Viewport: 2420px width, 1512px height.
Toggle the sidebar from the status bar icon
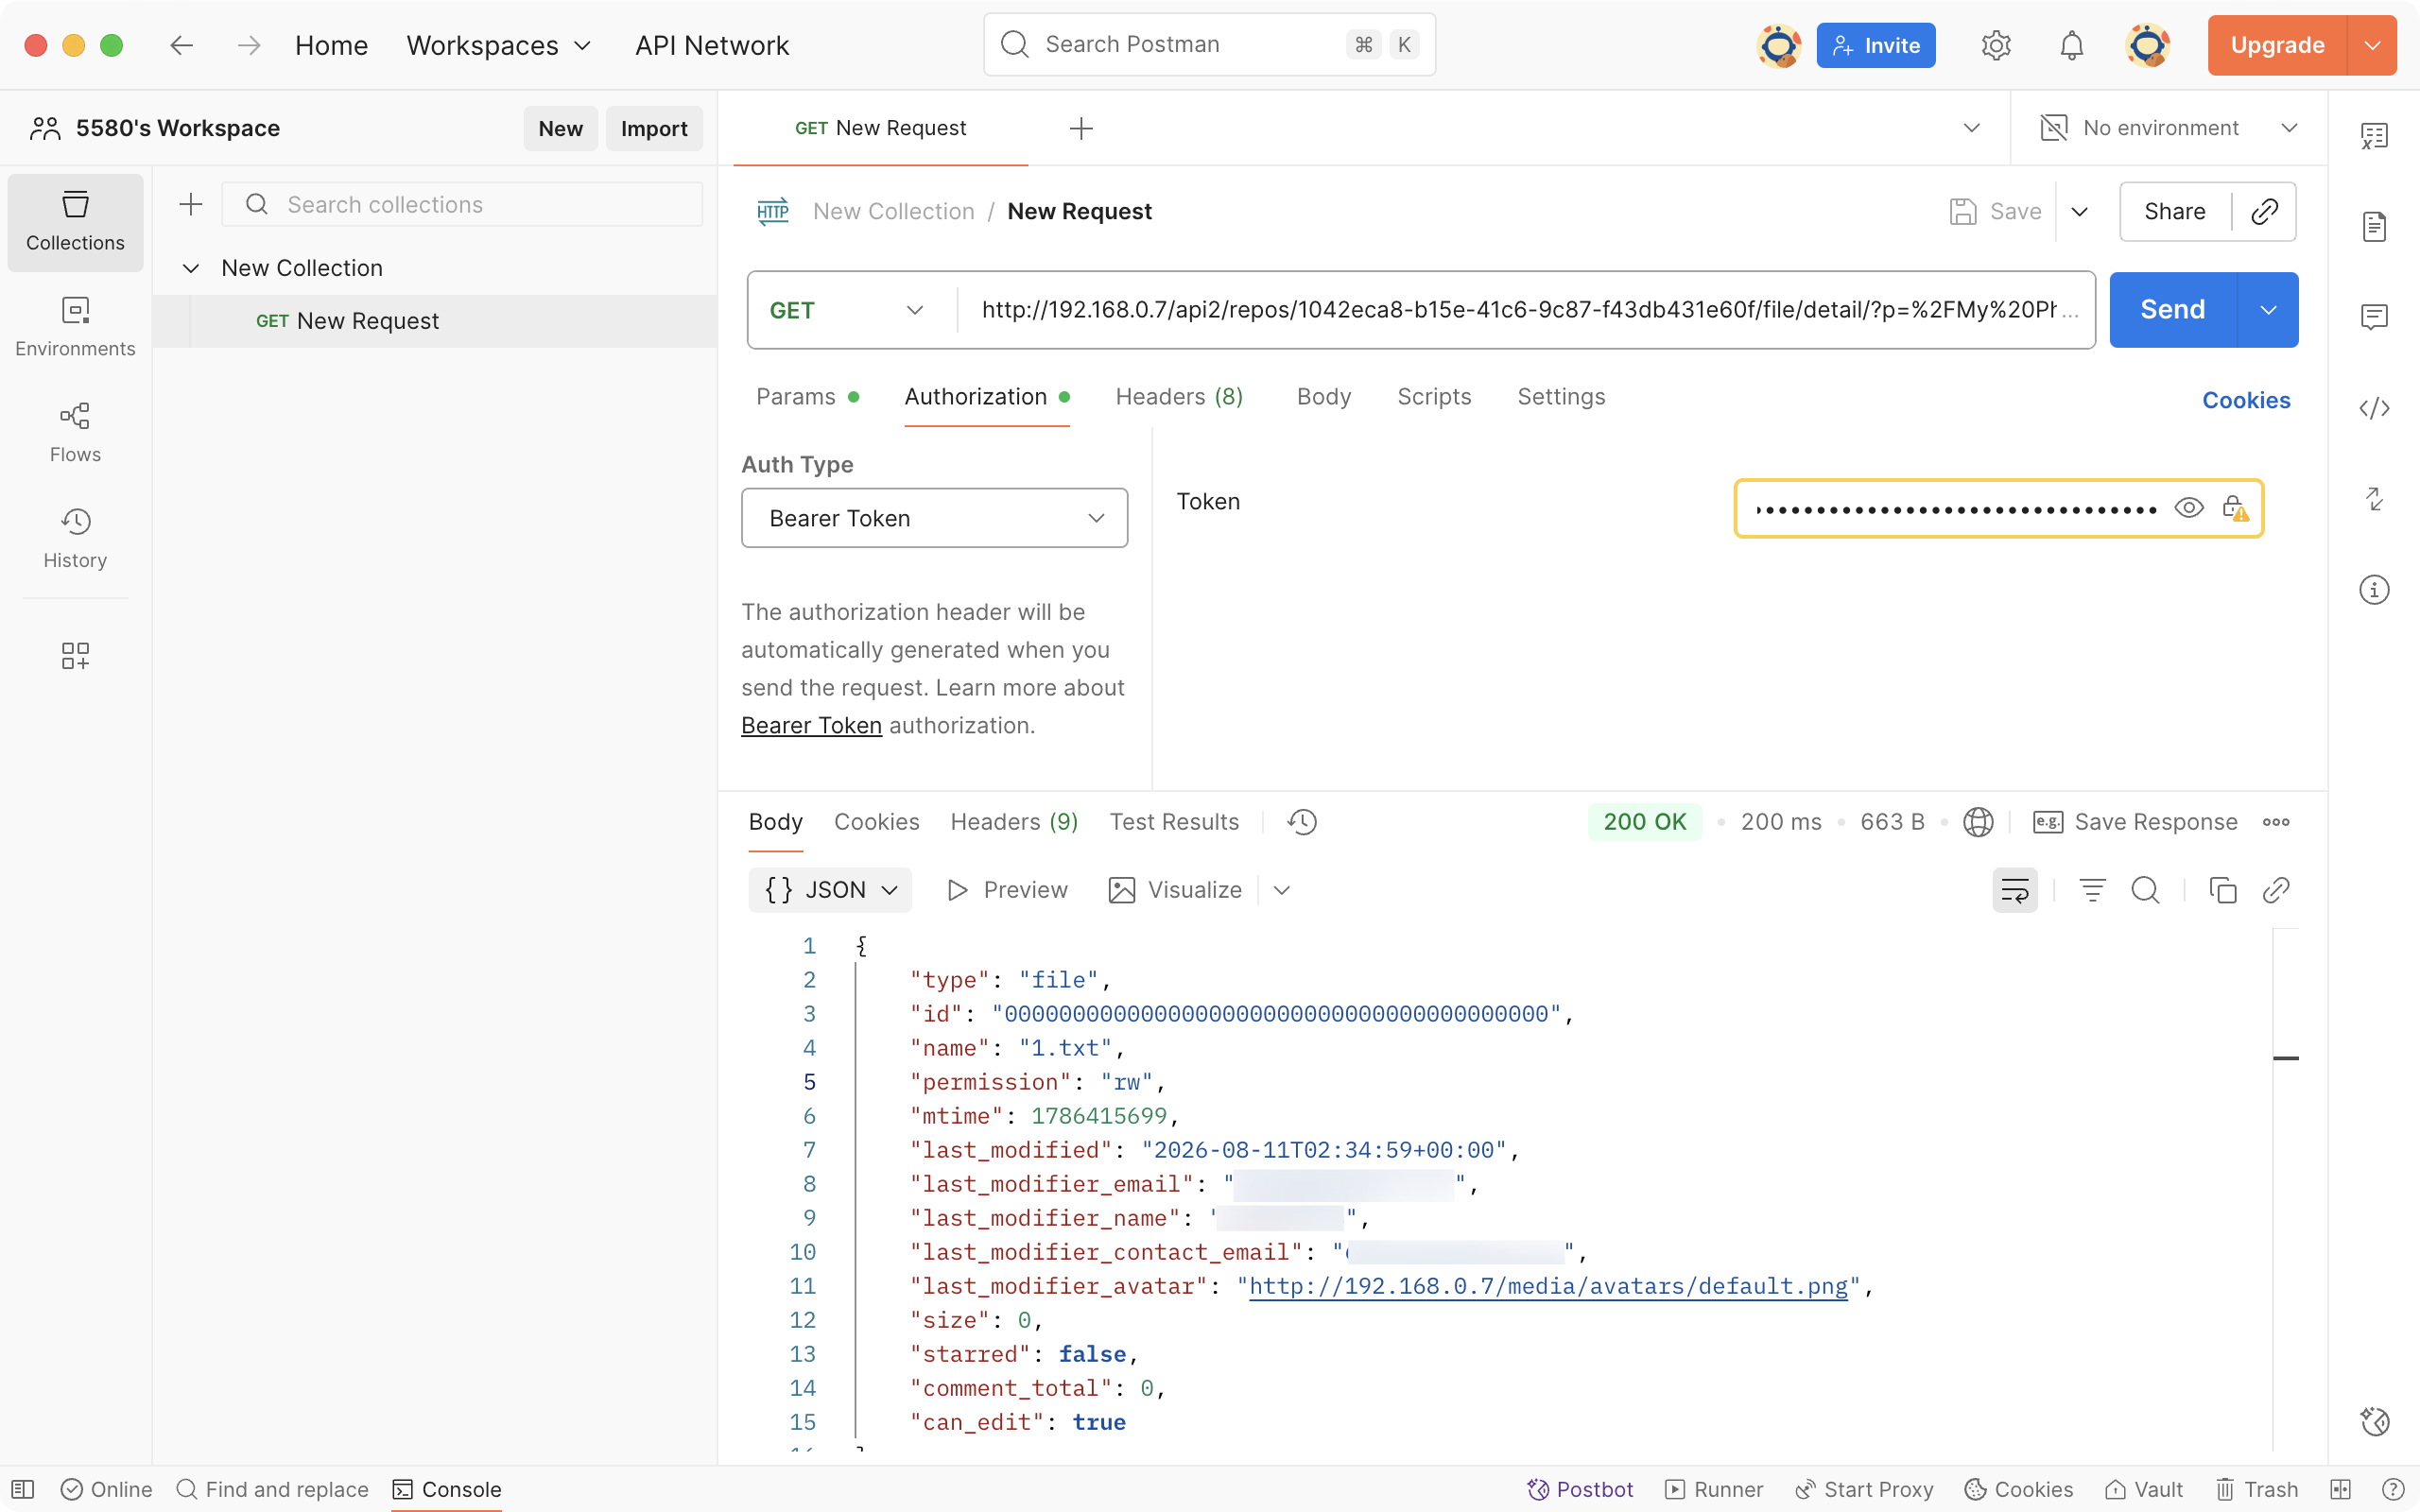(x=23, y=1489)
